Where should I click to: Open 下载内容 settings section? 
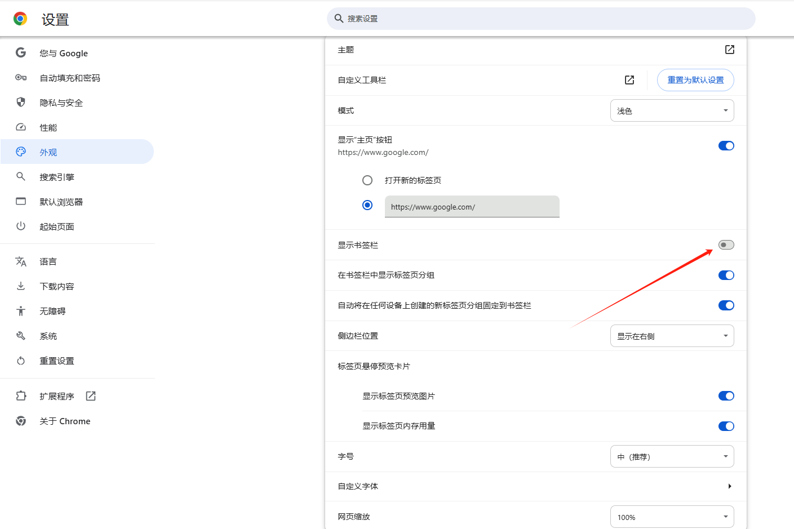[77, 286]
